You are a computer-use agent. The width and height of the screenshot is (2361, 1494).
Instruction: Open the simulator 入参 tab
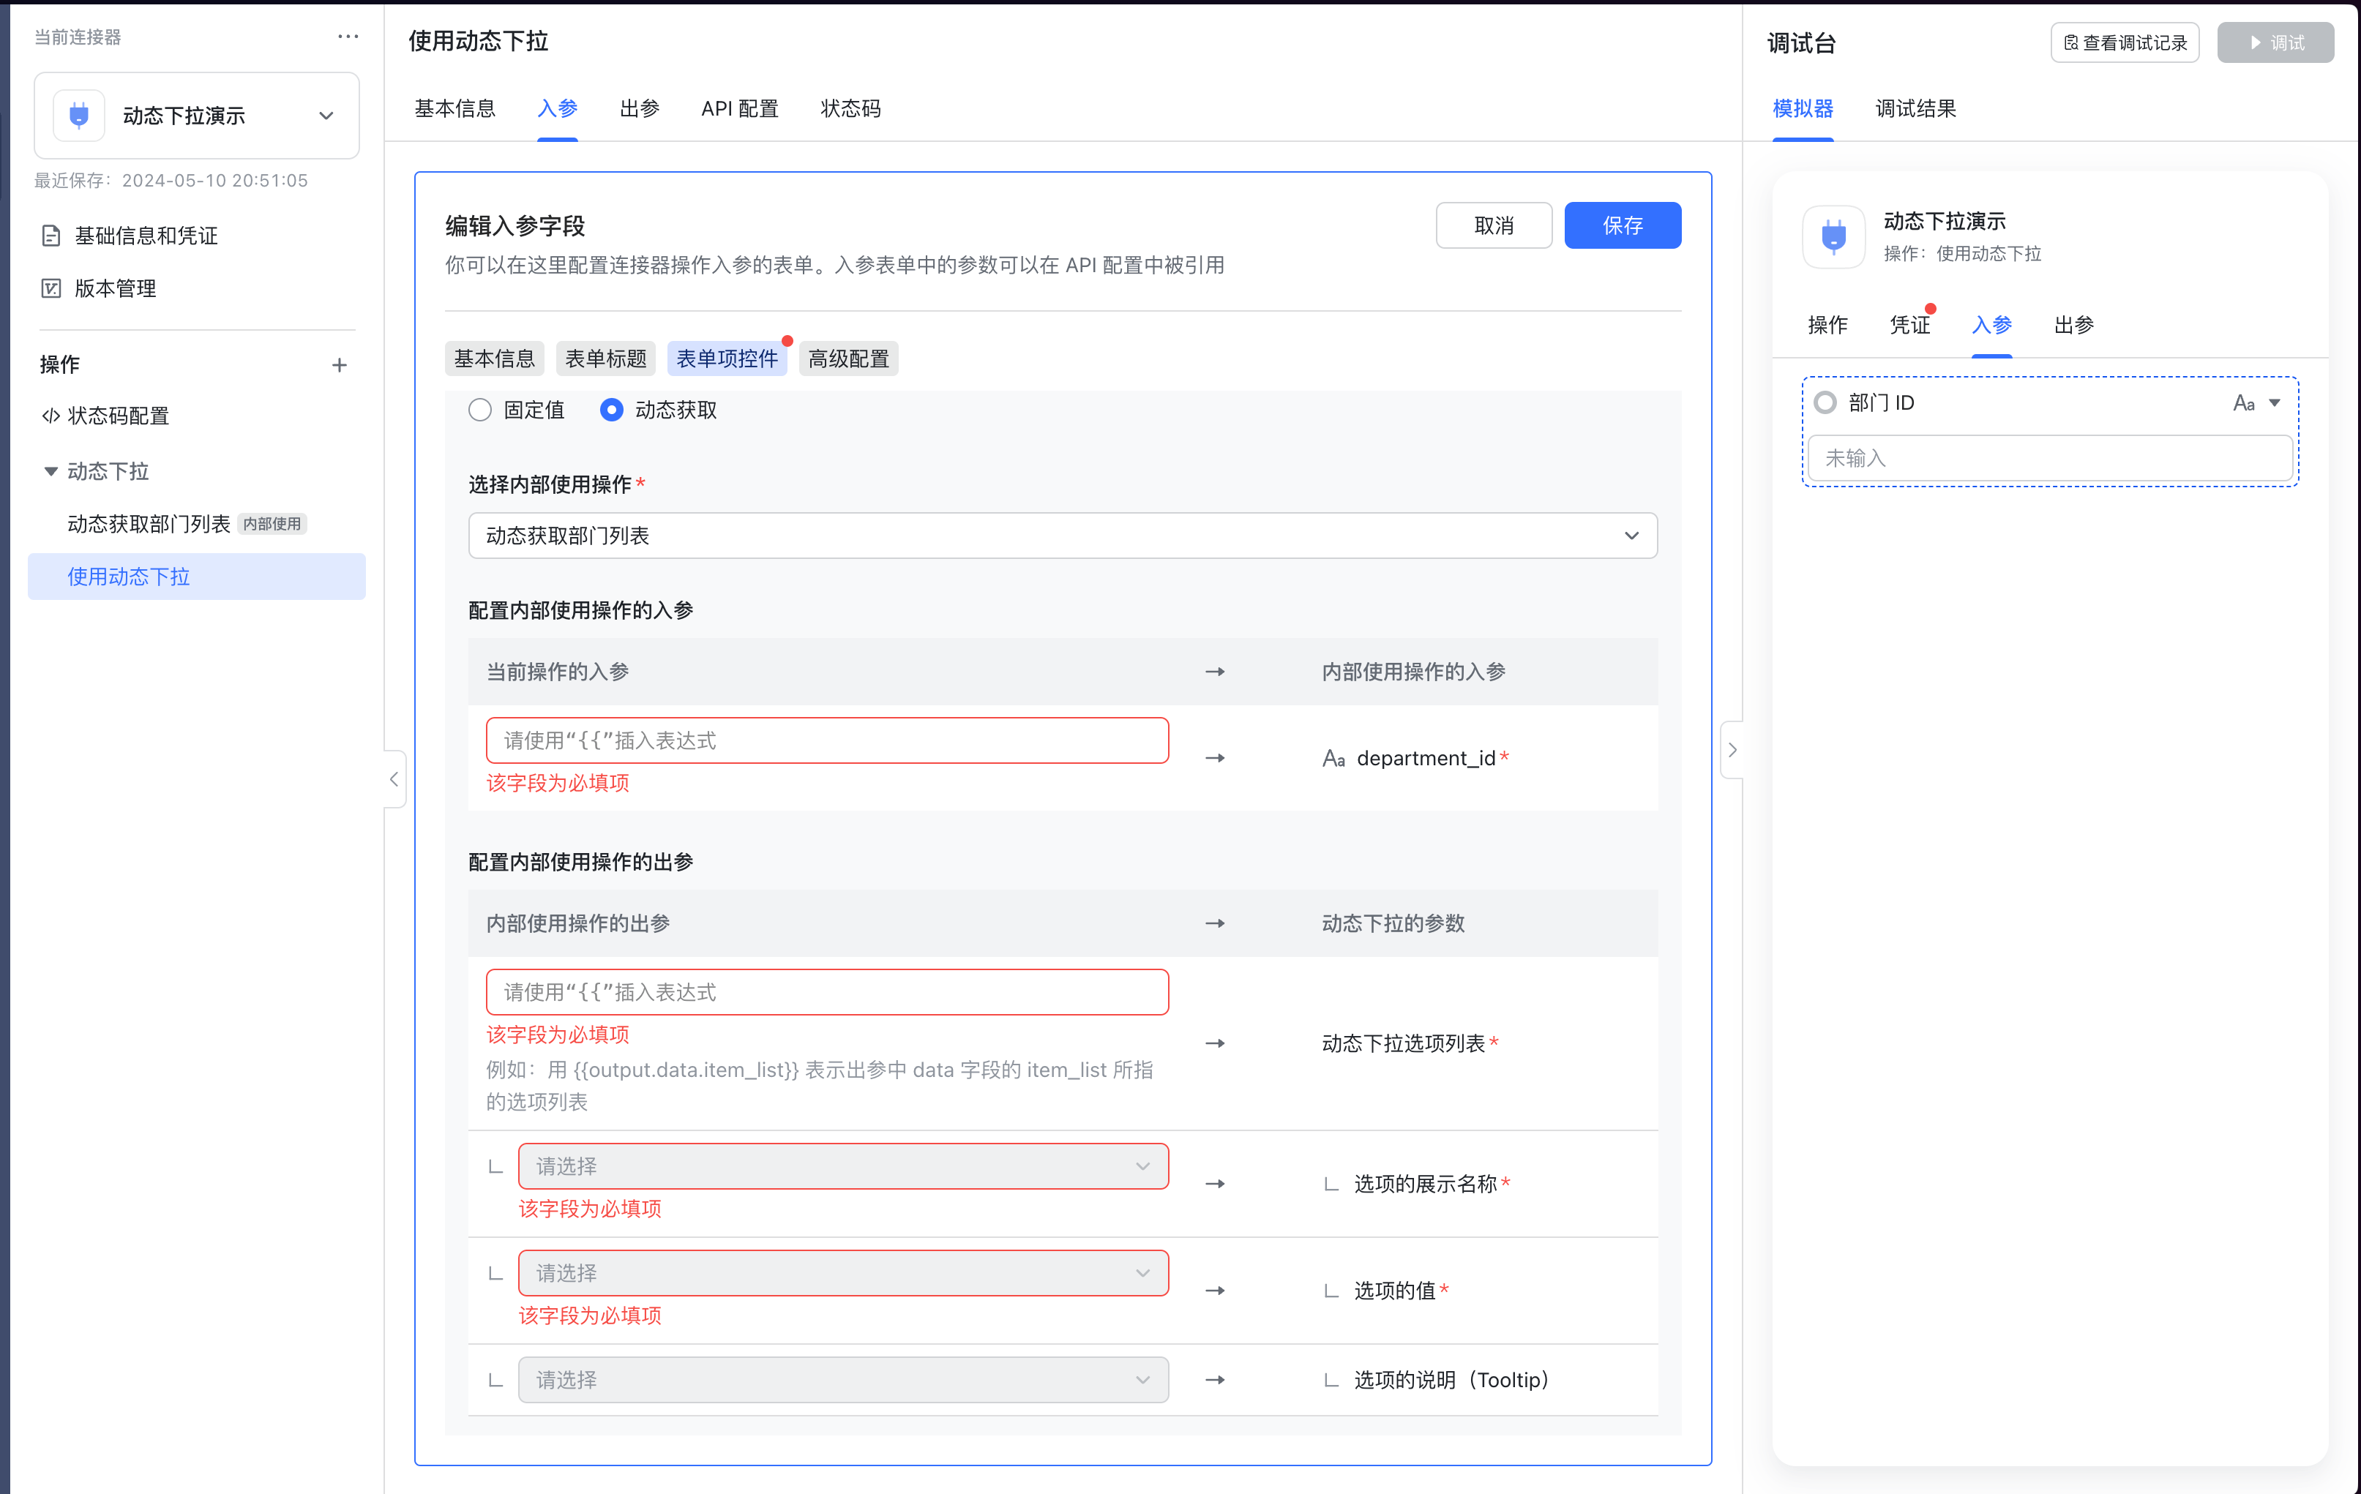click(x=1991, y=326)
